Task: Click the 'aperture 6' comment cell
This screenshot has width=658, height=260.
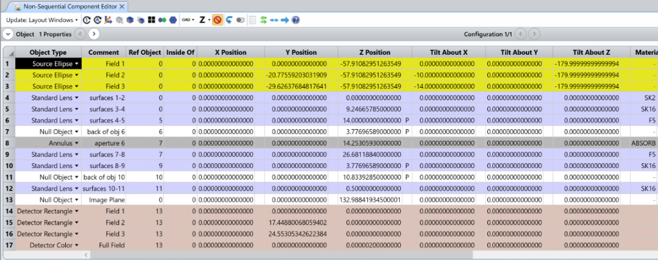Action: pyautogui.click(x=104, y=143)
